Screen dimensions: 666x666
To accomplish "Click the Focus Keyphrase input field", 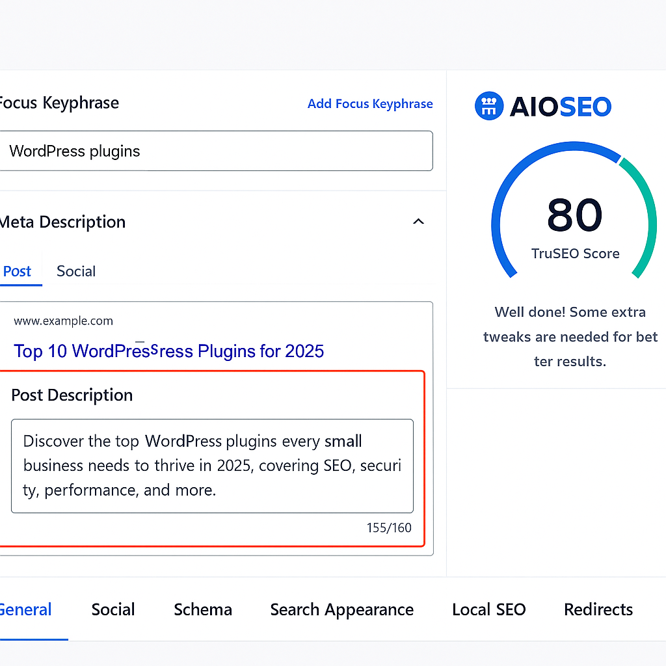I will point(216,151).
